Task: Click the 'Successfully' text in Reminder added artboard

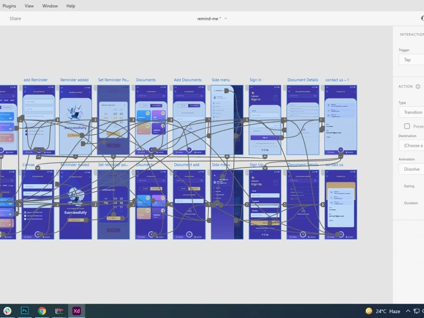Action: (x=75, y=128)
